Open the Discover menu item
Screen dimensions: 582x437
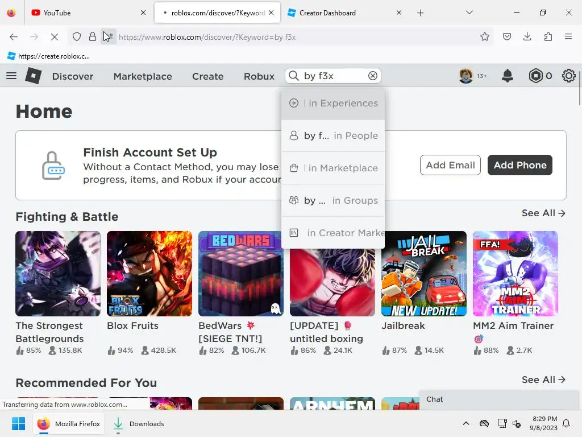point(73,76)
